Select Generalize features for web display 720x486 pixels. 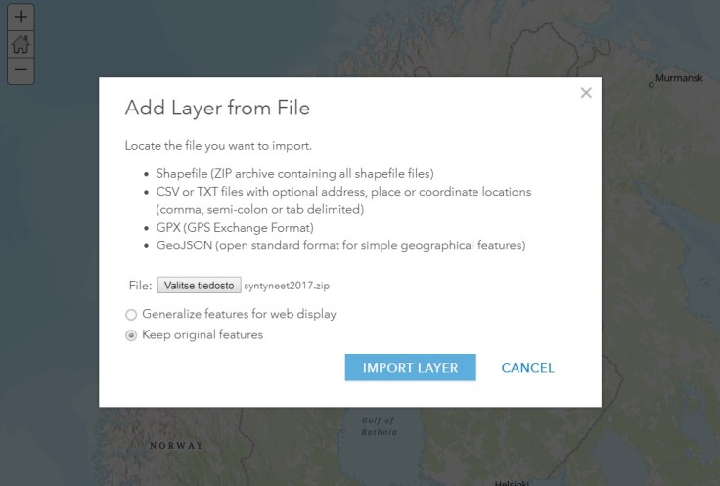click(x=131, y=315)
